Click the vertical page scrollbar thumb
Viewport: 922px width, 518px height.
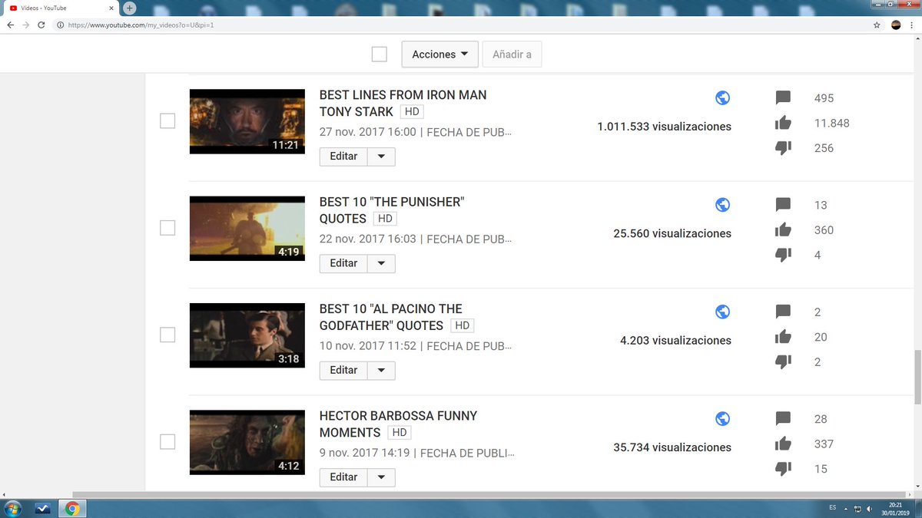(x=917, y=376)
